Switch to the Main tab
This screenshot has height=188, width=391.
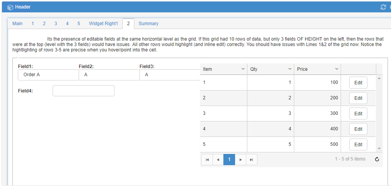click(17, 24)
